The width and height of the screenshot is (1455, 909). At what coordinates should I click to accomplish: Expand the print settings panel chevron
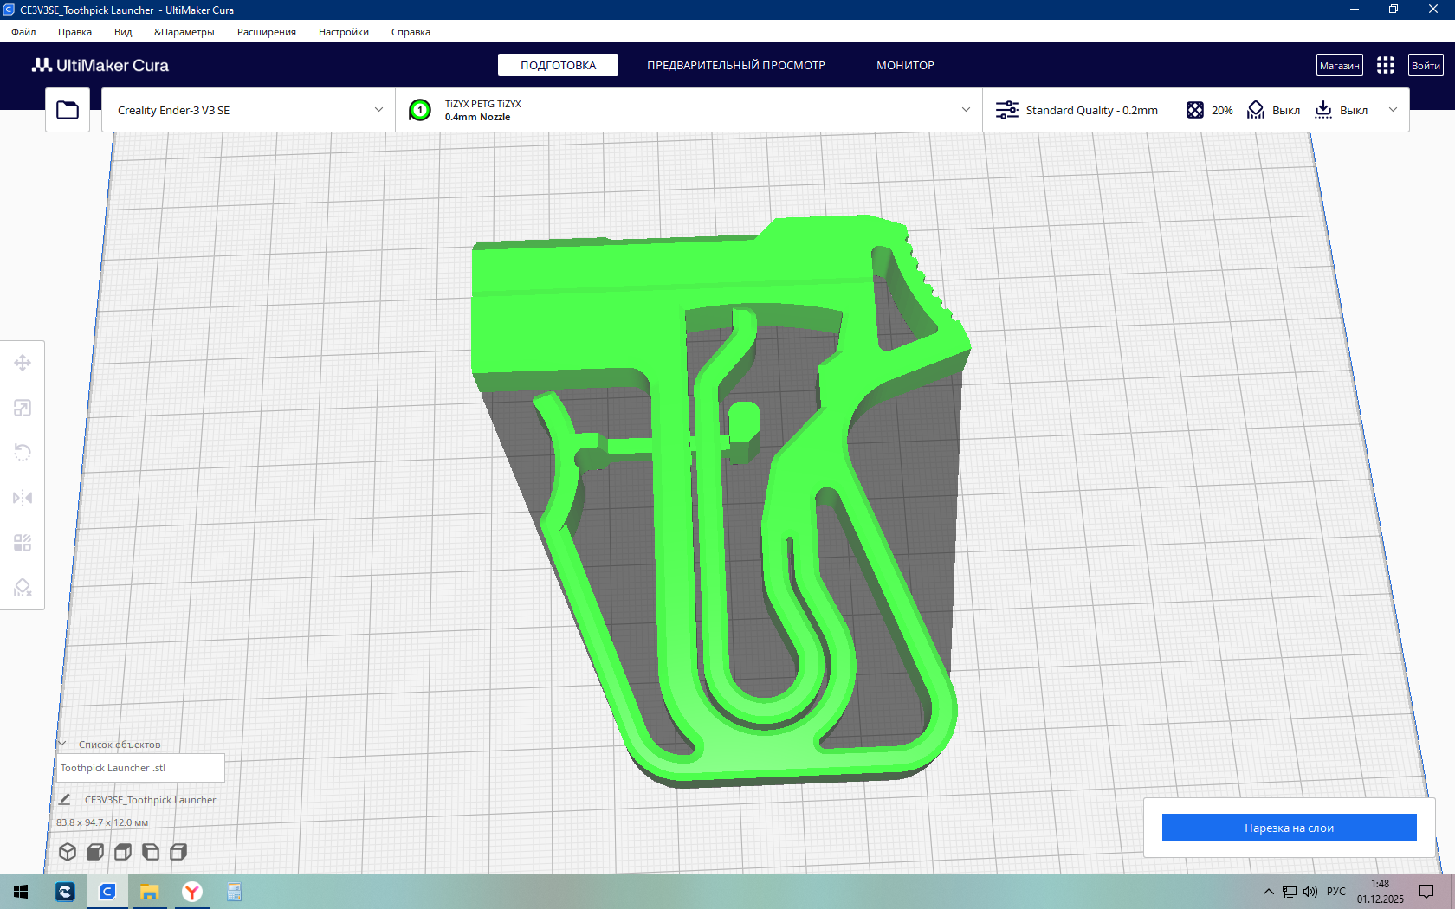(x=1393, y=110)
